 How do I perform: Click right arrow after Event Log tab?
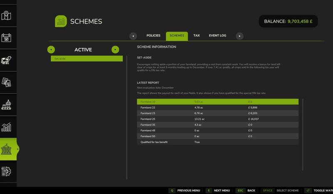pos(239,36)
